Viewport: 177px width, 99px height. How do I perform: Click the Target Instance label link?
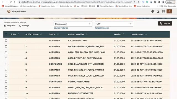102,28
